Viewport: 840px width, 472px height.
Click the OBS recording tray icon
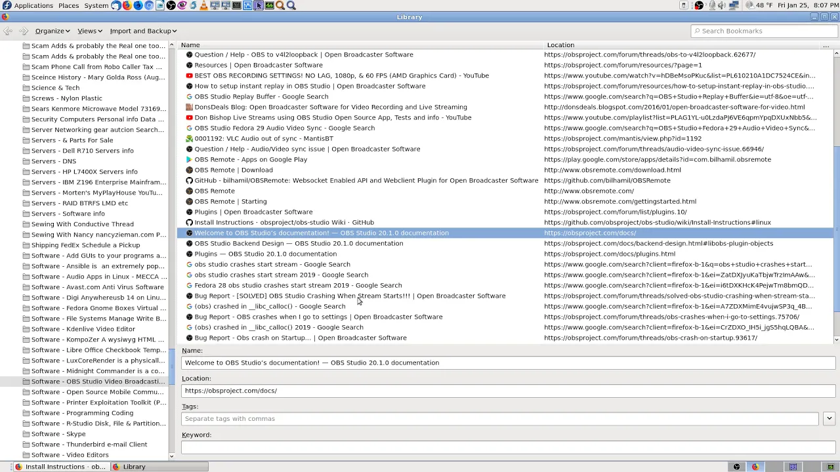coord(699,5)
